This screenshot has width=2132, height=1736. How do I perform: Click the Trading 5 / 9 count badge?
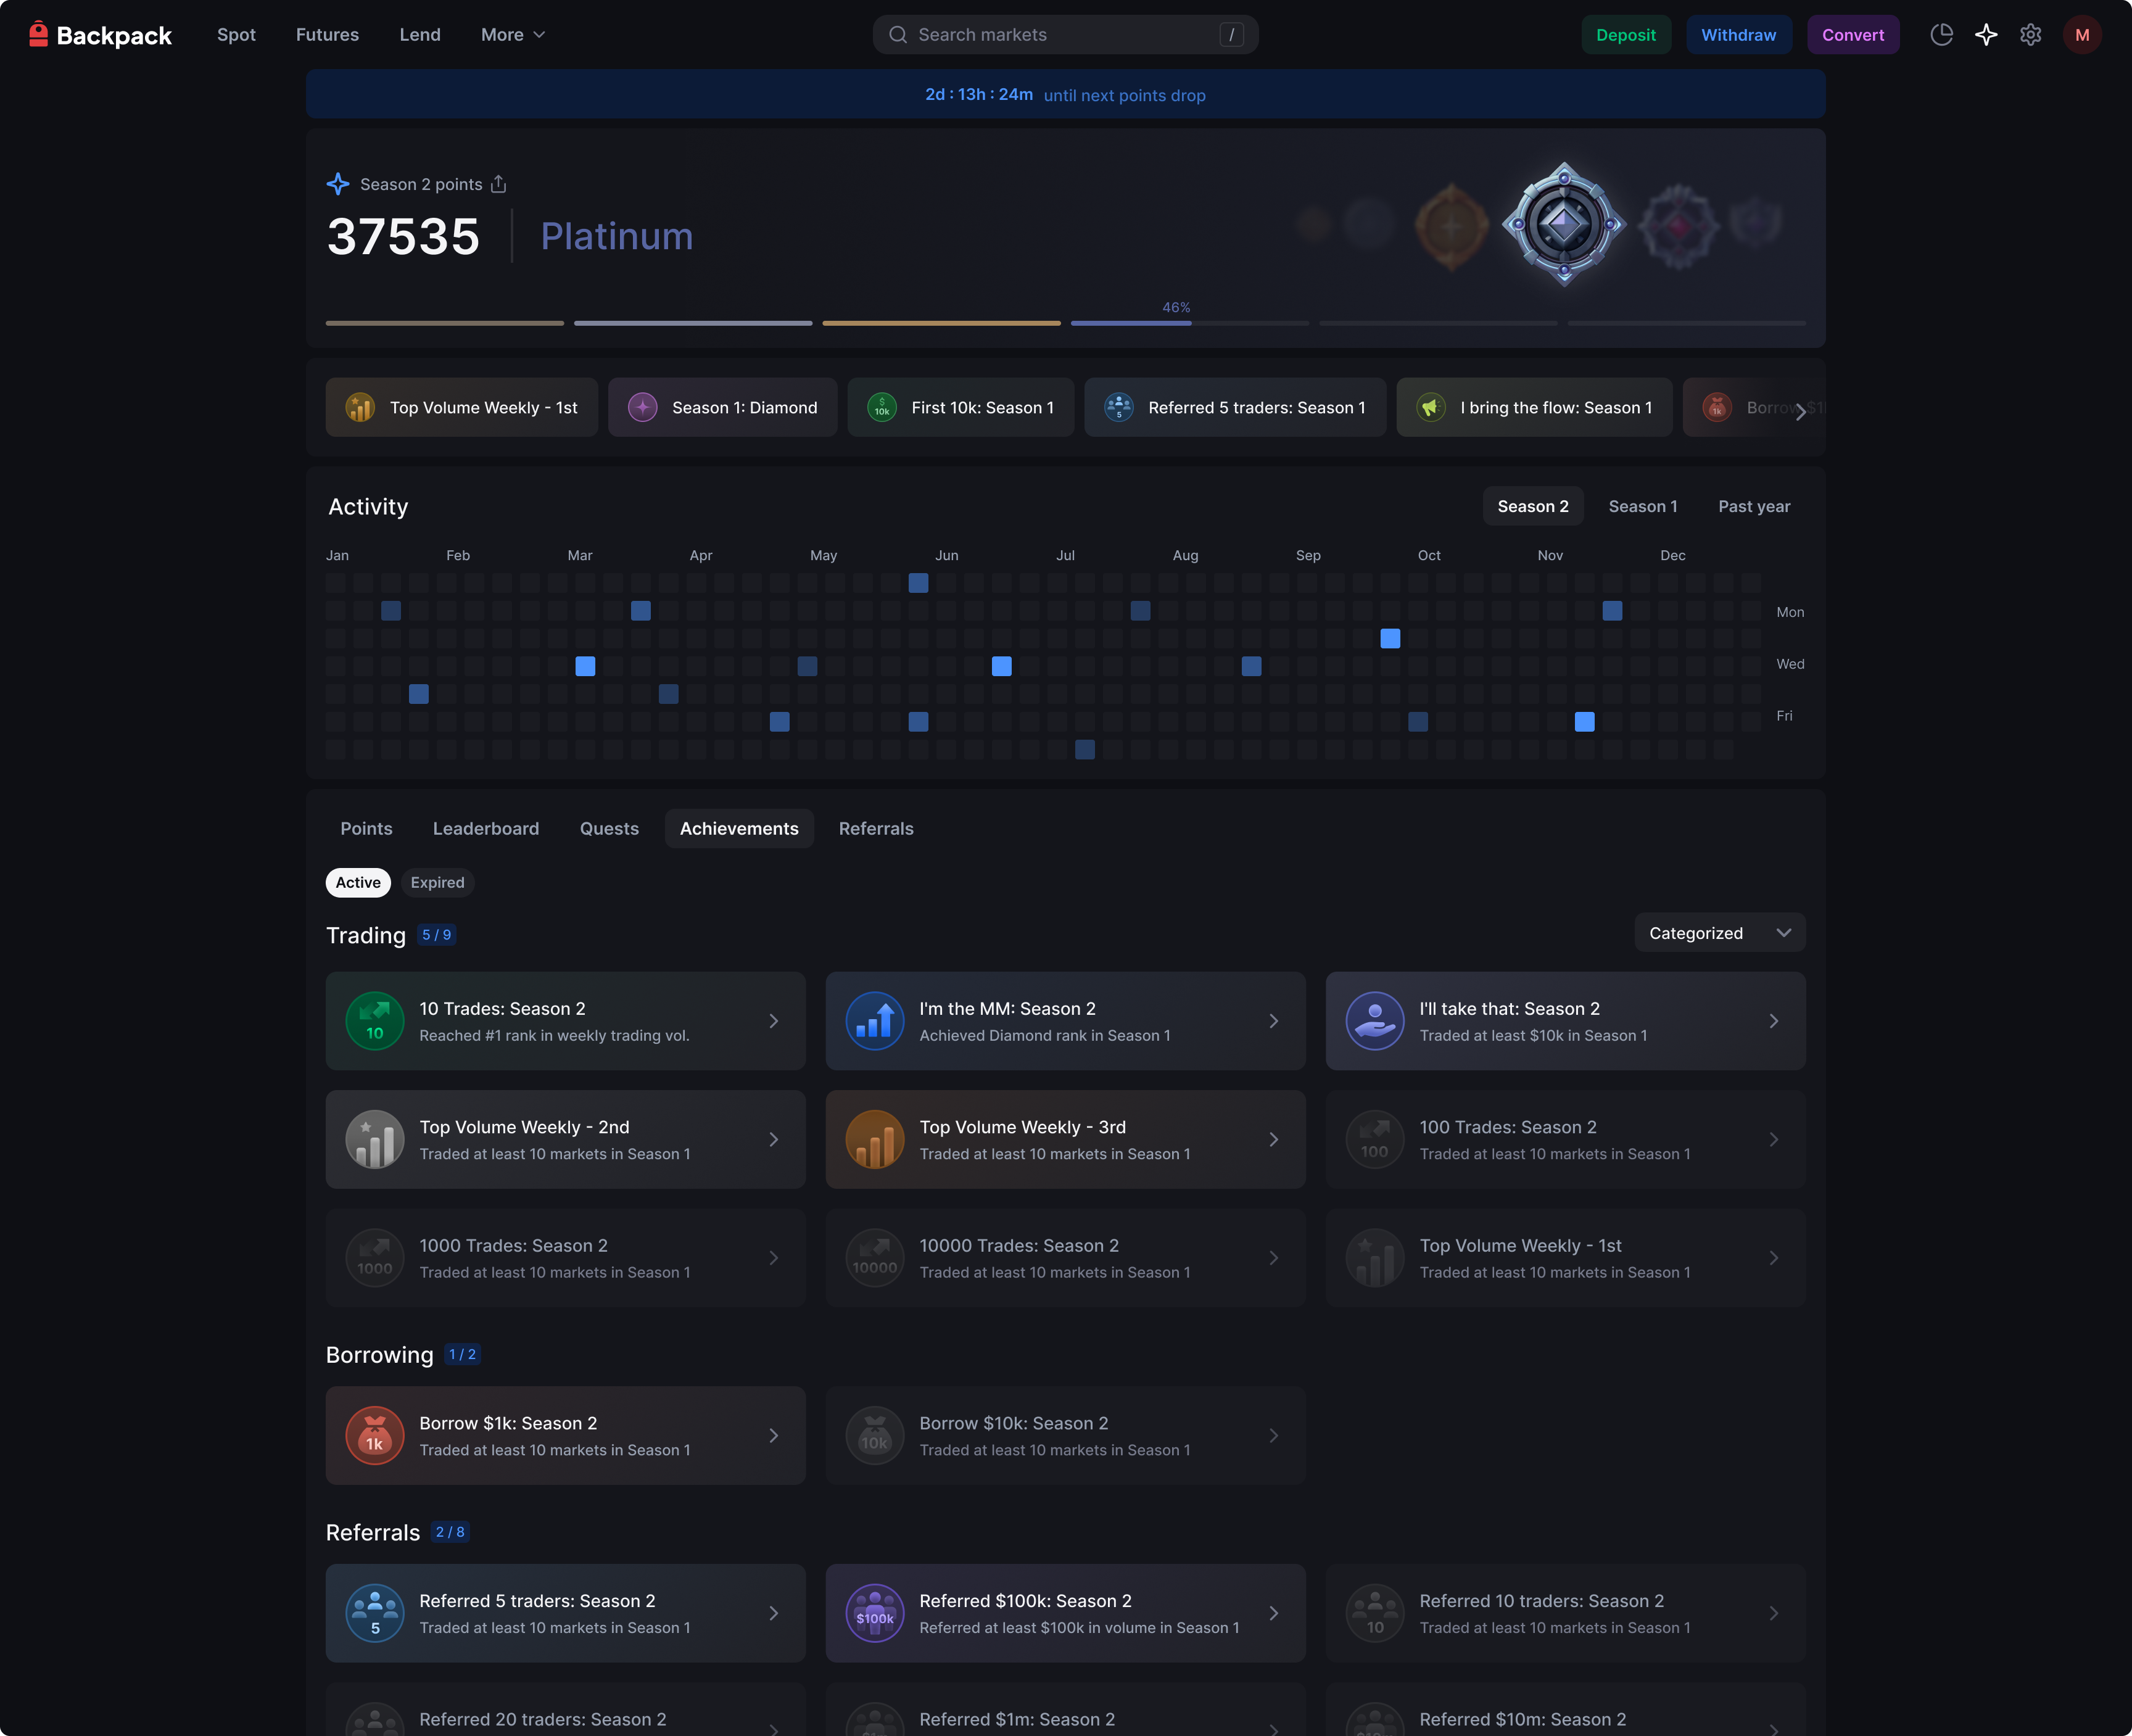pyautogui.click(x=436, y=935)
